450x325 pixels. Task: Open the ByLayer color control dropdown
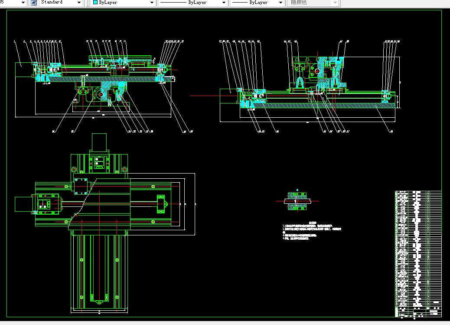click(123, 3)
